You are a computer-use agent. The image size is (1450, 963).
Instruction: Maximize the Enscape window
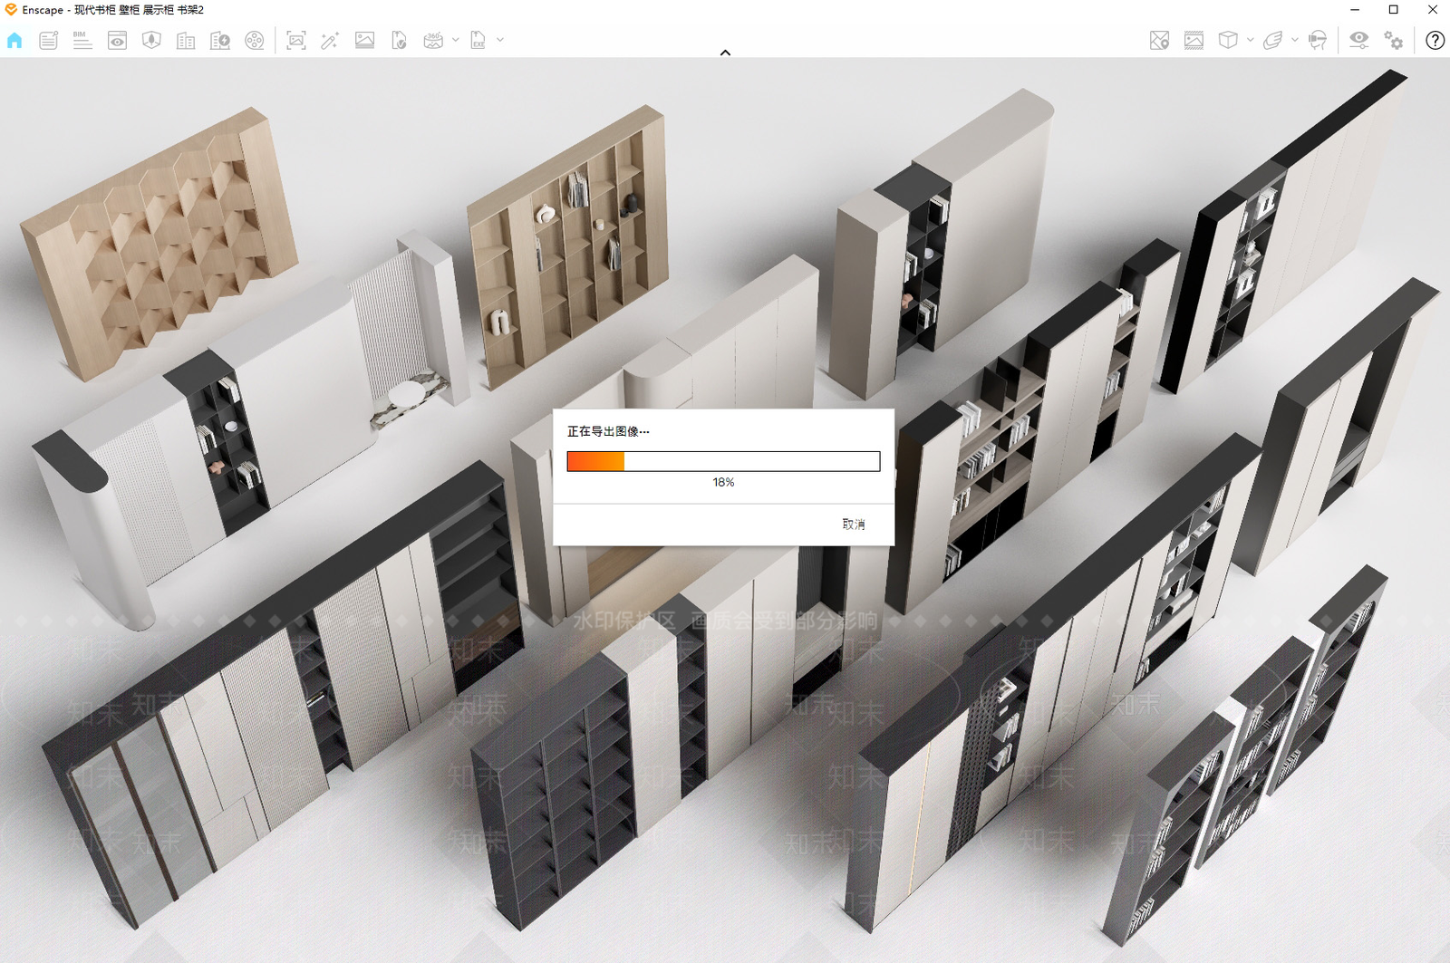[x=1394, y=10]
